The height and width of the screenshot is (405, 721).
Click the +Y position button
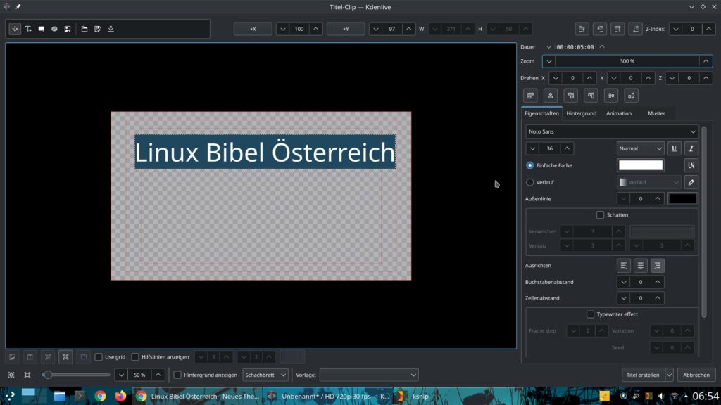pyautogui.click(x=346, y=29)
